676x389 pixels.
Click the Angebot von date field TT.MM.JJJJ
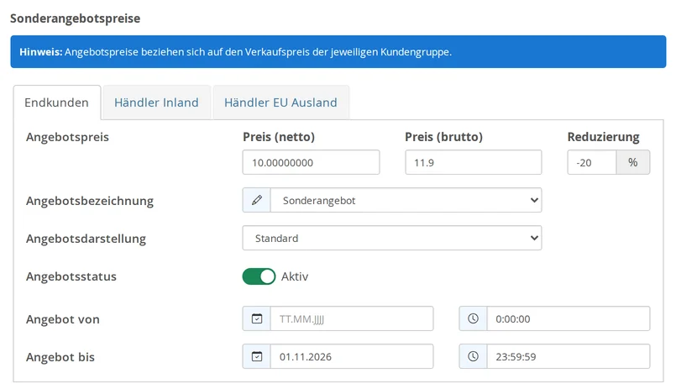click(x=352, y=318)
